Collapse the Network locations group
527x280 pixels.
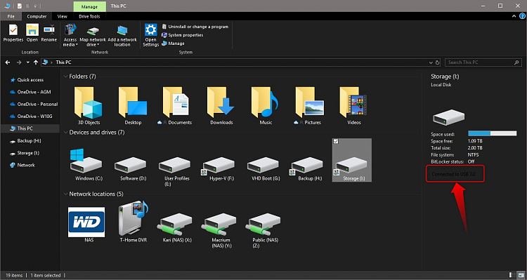tap(65, 194)
